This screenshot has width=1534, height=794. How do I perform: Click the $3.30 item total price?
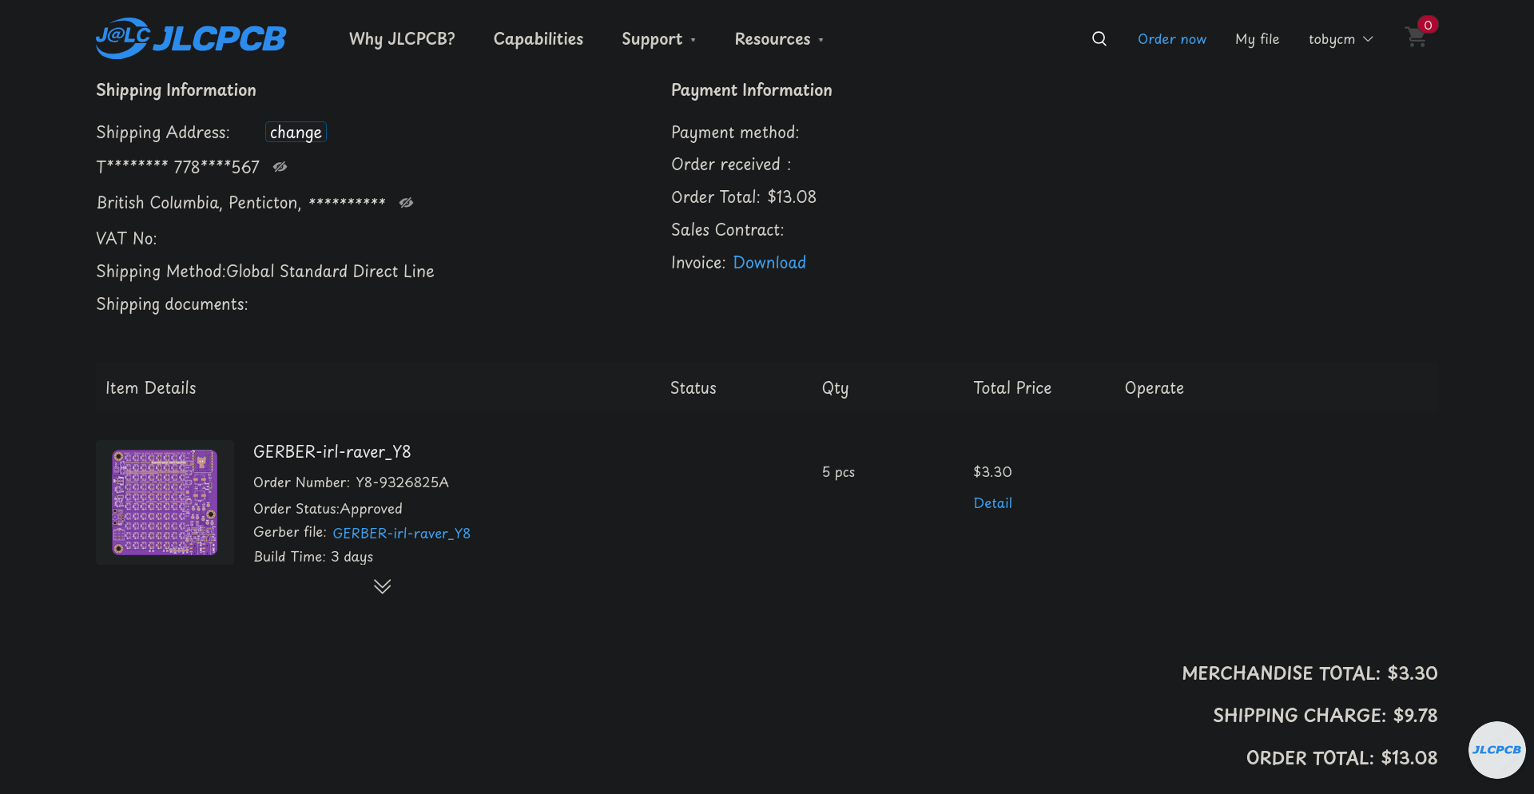click(x=992, y=472)
